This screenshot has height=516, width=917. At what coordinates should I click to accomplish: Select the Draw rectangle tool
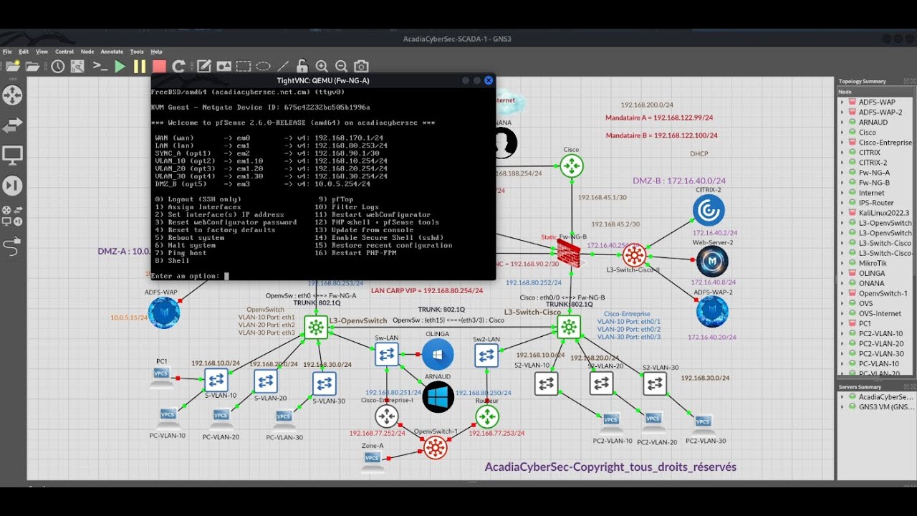tap(244, 67)
